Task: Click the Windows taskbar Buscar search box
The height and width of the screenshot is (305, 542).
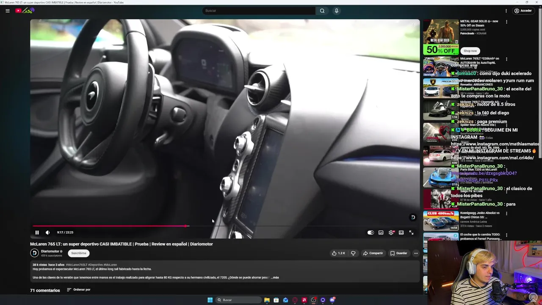Action: coord(238,300)
